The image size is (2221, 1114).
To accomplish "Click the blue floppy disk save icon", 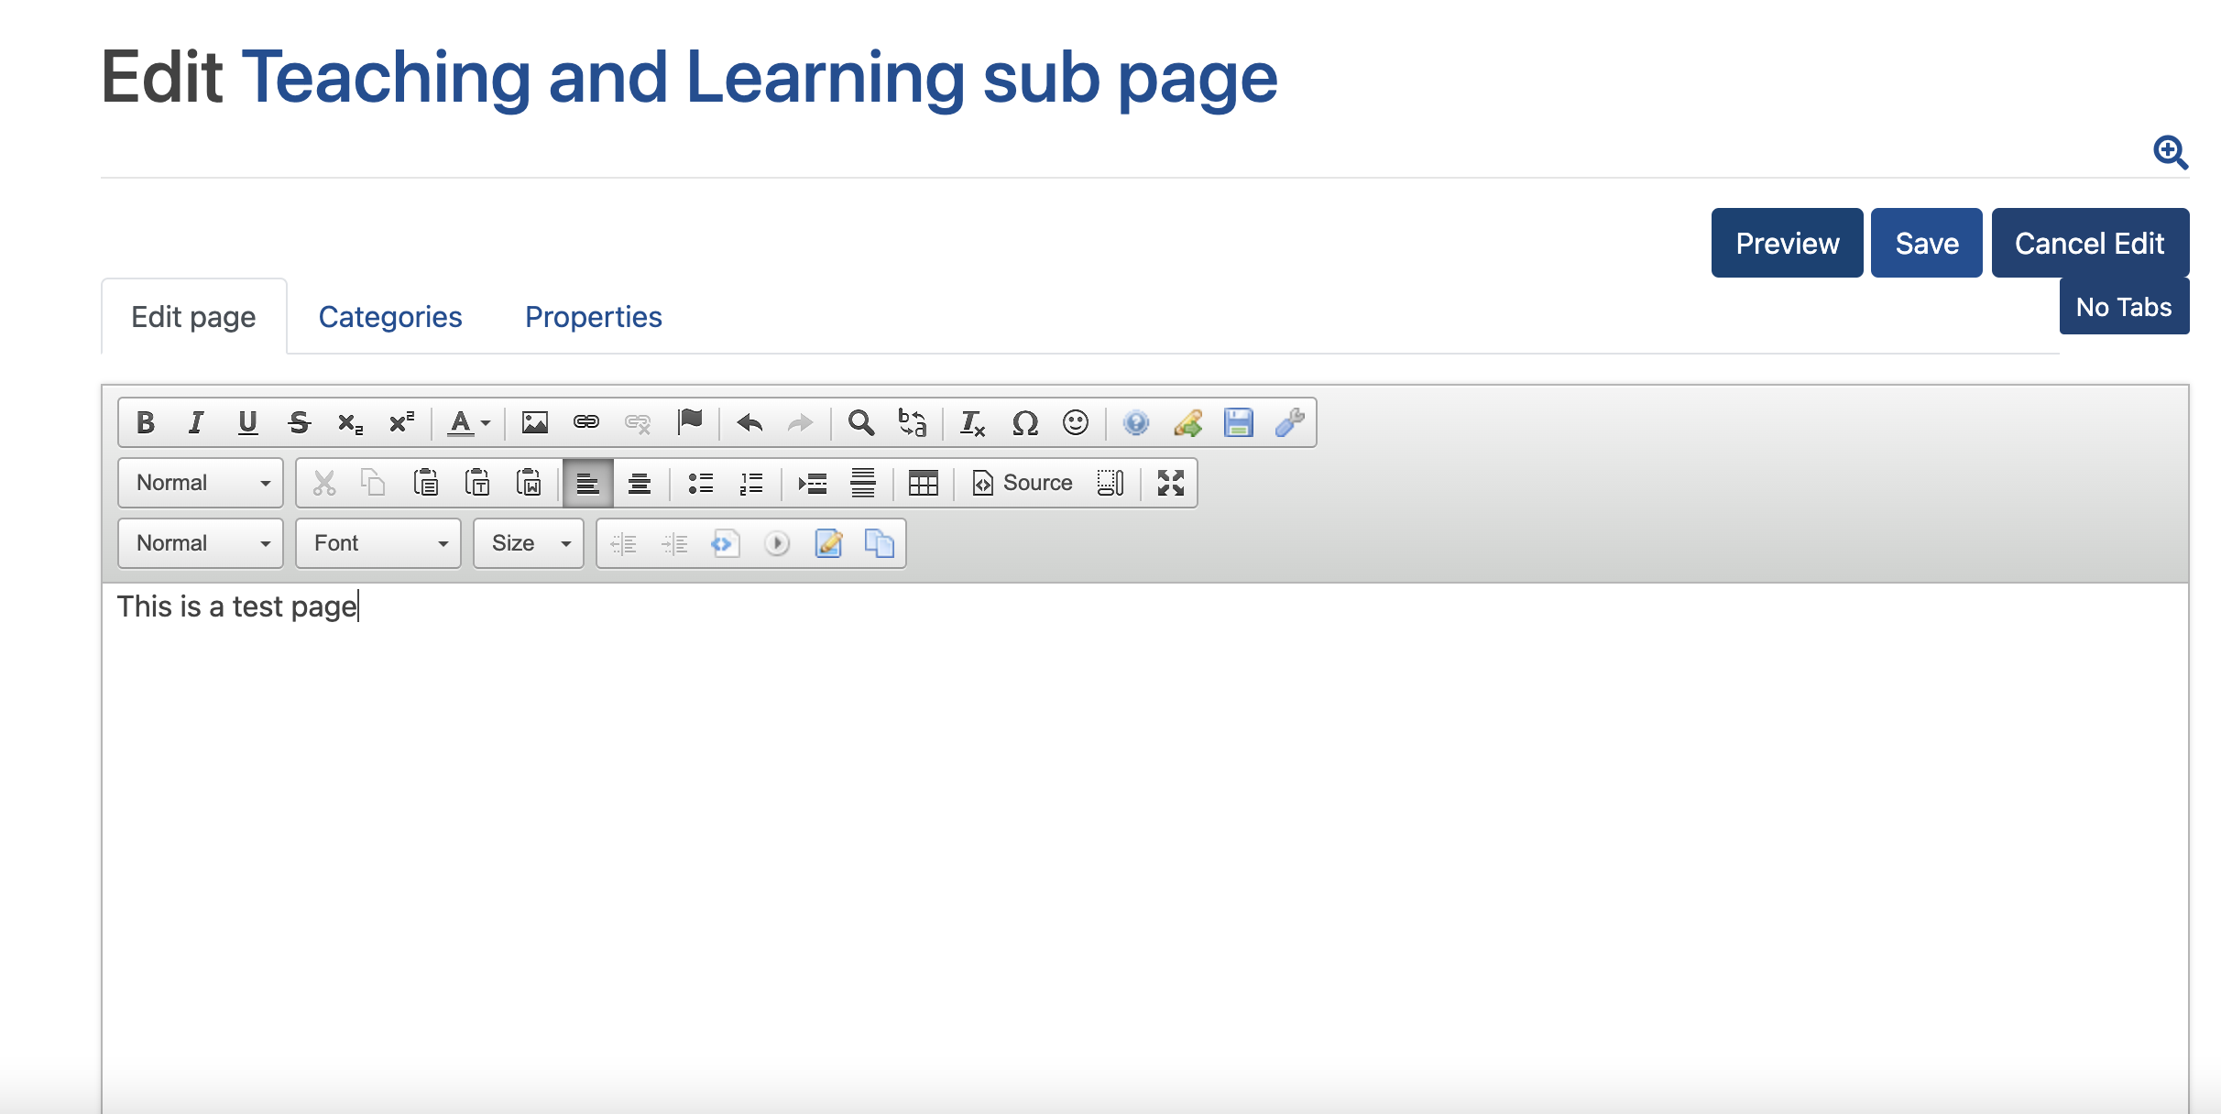I will tap(1238, 422).
